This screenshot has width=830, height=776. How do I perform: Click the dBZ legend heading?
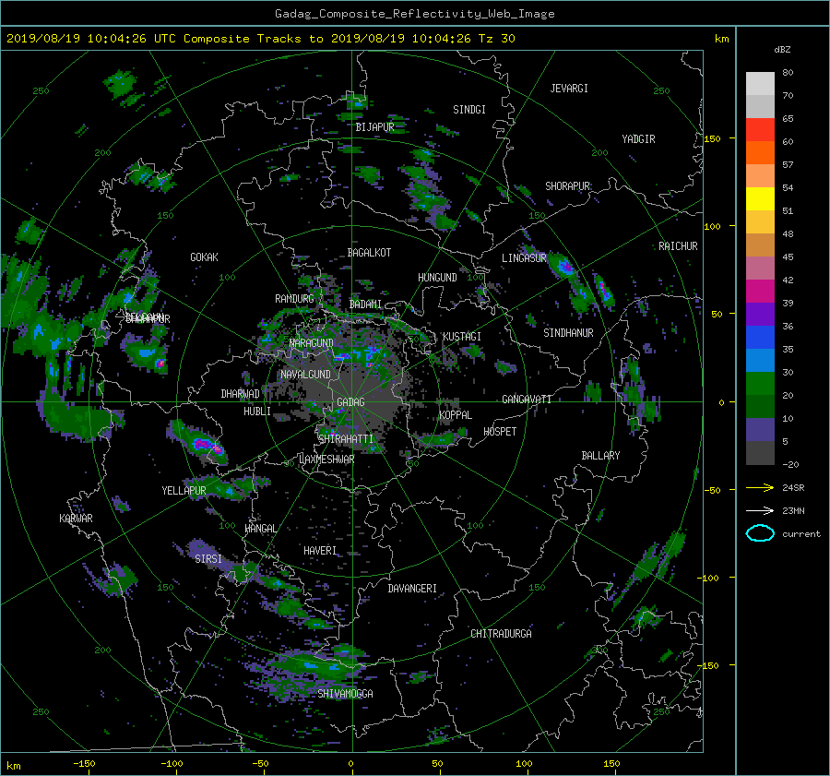[782, 50]
